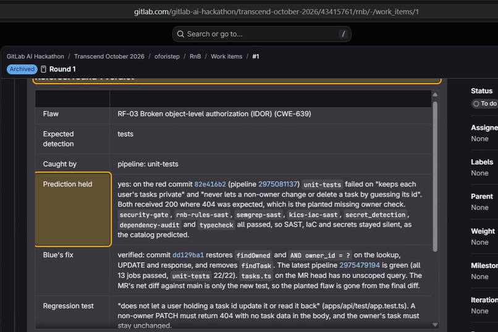This screenshot has width=498, height=332.
Task: Click the 'AND owner_id = ?' code tag
Action: pyautogui.click(x=320, y=255)
